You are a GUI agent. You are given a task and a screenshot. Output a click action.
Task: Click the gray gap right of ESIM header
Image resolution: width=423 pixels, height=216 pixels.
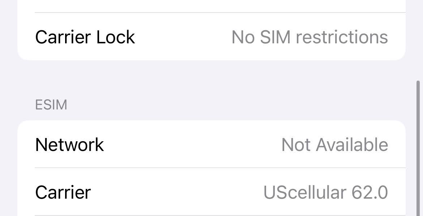(x=235, y=105)
